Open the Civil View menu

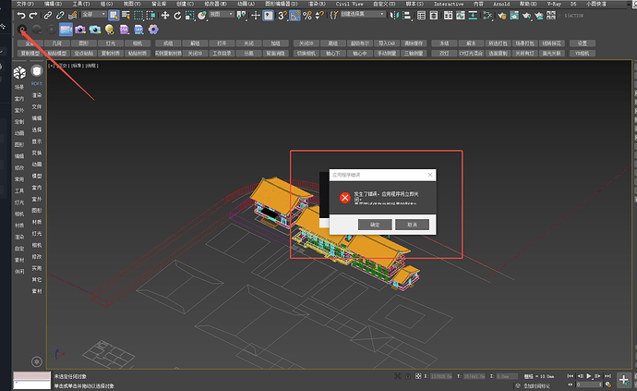coord(349,4)
